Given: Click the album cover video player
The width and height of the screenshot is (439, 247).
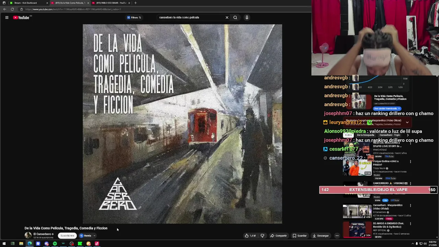Looking at the screenshot, I should (182, 124).
